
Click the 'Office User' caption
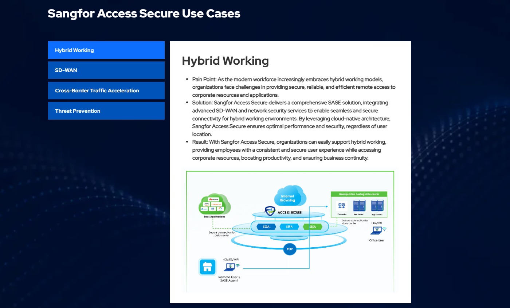tap(377, 240)
